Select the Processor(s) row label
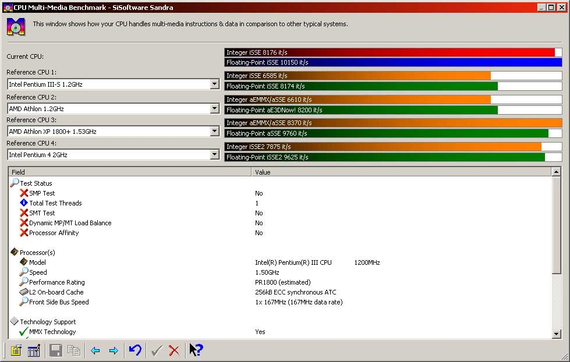 (37, 252)
